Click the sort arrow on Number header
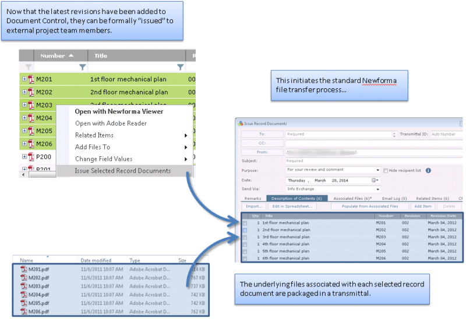Image resolution: width=466 pixels, height=319 pixels. [71, 55]
